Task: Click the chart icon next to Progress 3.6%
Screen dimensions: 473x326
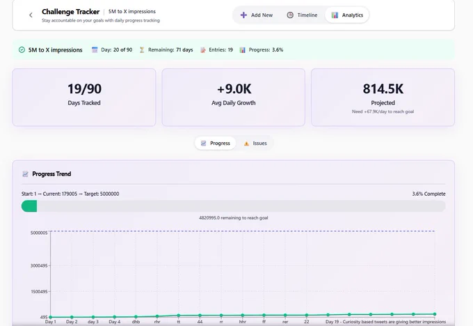Action: pos(243,50)
